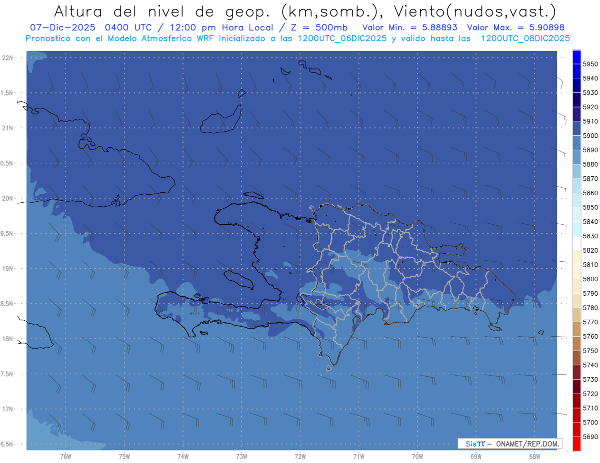The image size is (600, 463).
Task: Click the bright red swatch below 5690
Action: [576, 444]
